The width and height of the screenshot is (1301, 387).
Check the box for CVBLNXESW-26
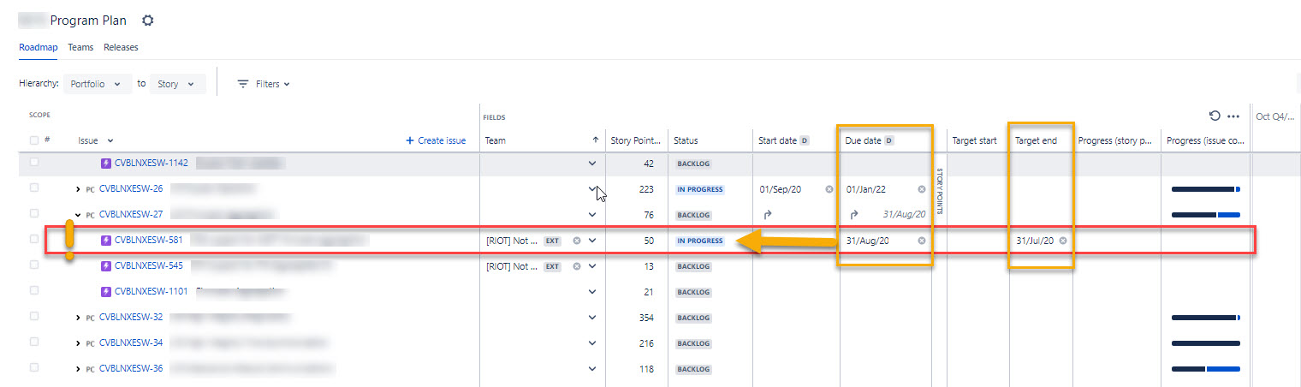(x=34, y=188)
